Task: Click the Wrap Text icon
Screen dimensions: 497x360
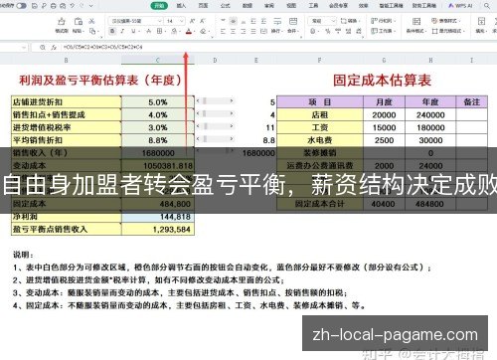Action: [x=277, y=21]
